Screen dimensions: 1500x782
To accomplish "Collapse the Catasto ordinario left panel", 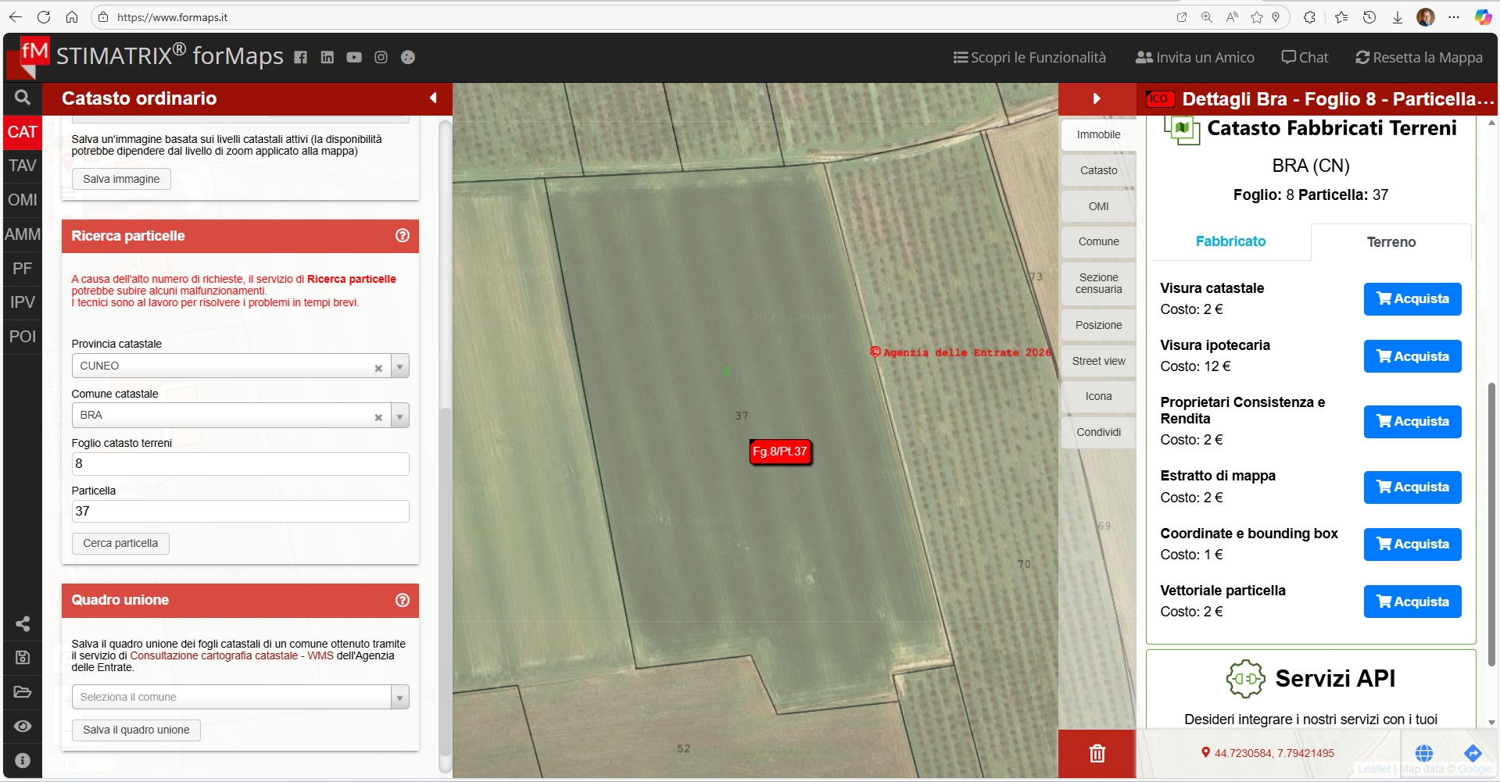I will [x=433, y=98].
